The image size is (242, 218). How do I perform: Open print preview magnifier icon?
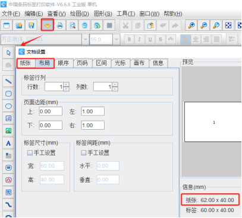click(x=73, y=25)
